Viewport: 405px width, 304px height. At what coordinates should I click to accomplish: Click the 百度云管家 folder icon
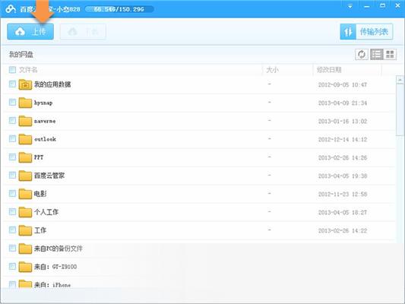[x=25, y=176]
